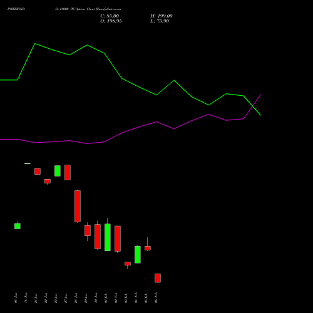Click the PE Options Chart title text
Screen dimensions: 313x313
click(88, 9)
